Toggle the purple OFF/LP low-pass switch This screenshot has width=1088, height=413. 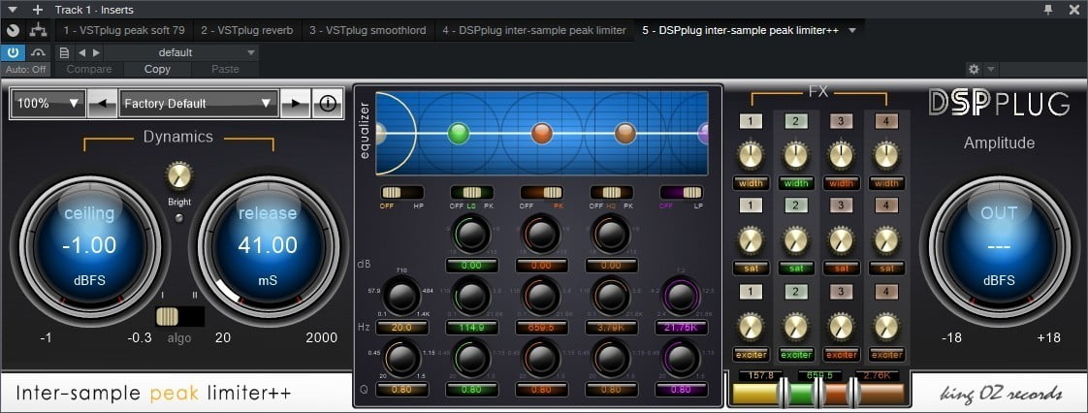coord(682,192)
